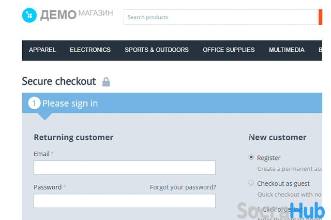The image size is (331, 220).
Task: Click the Returning customer heading
Action: pos(73,137)
